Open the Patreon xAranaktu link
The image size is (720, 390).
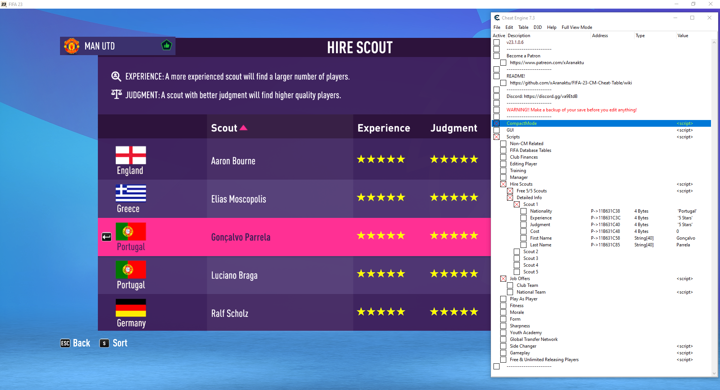(546, 63)
